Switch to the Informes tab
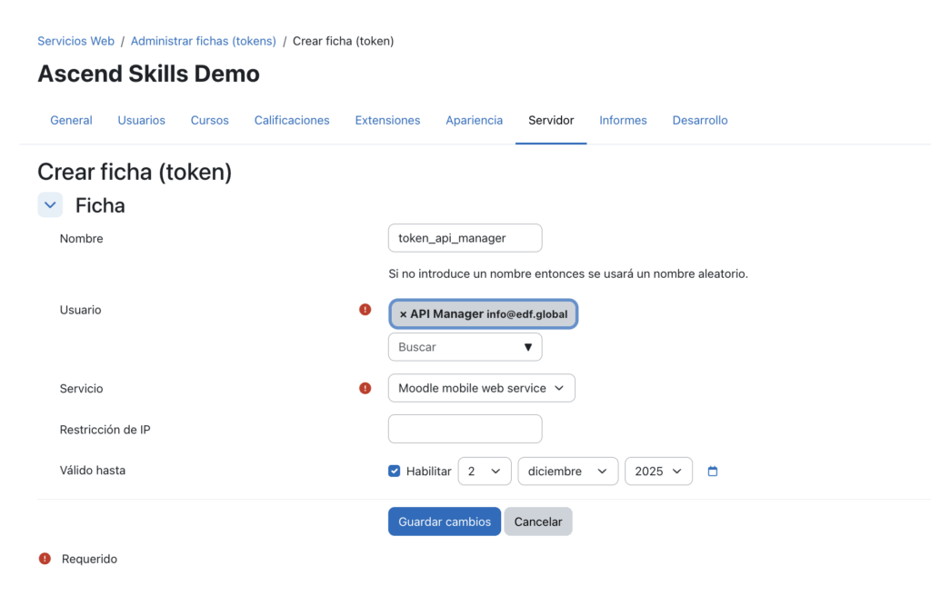Viewport: 931px width, 616px height. coord(623,120)
